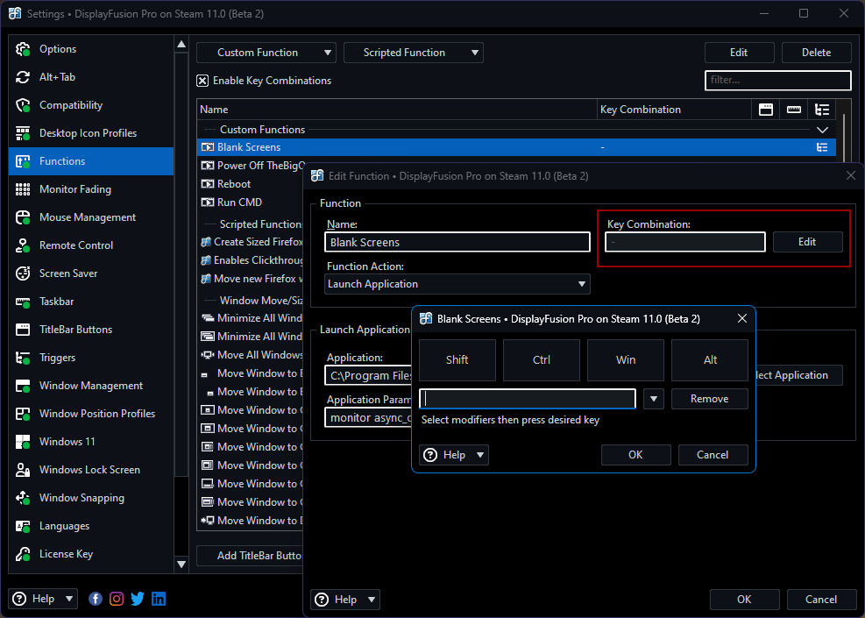Toggle the Enable Key Combinations checkbox

(202, 81)
